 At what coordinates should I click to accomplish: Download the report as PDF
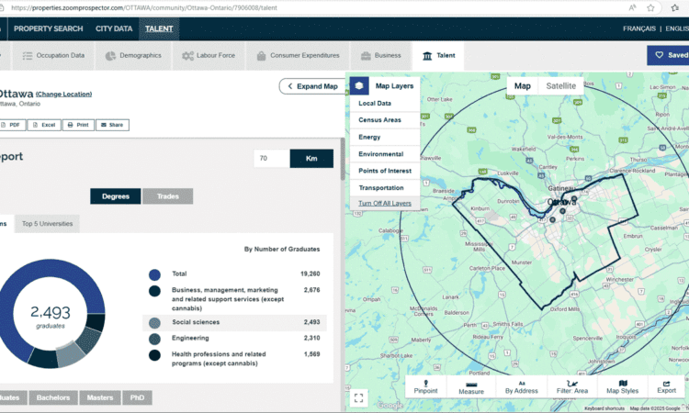(11, 125)
